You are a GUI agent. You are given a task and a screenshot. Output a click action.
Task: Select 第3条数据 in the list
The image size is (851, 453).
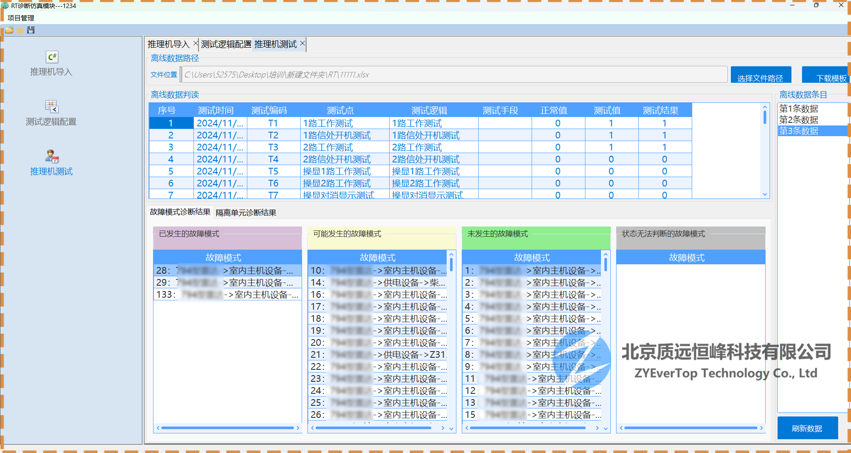point(812,131)
